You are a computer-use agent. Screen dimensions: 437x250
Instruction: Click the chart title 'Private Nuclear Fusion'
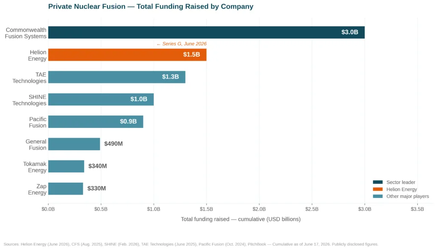[151, 6]
